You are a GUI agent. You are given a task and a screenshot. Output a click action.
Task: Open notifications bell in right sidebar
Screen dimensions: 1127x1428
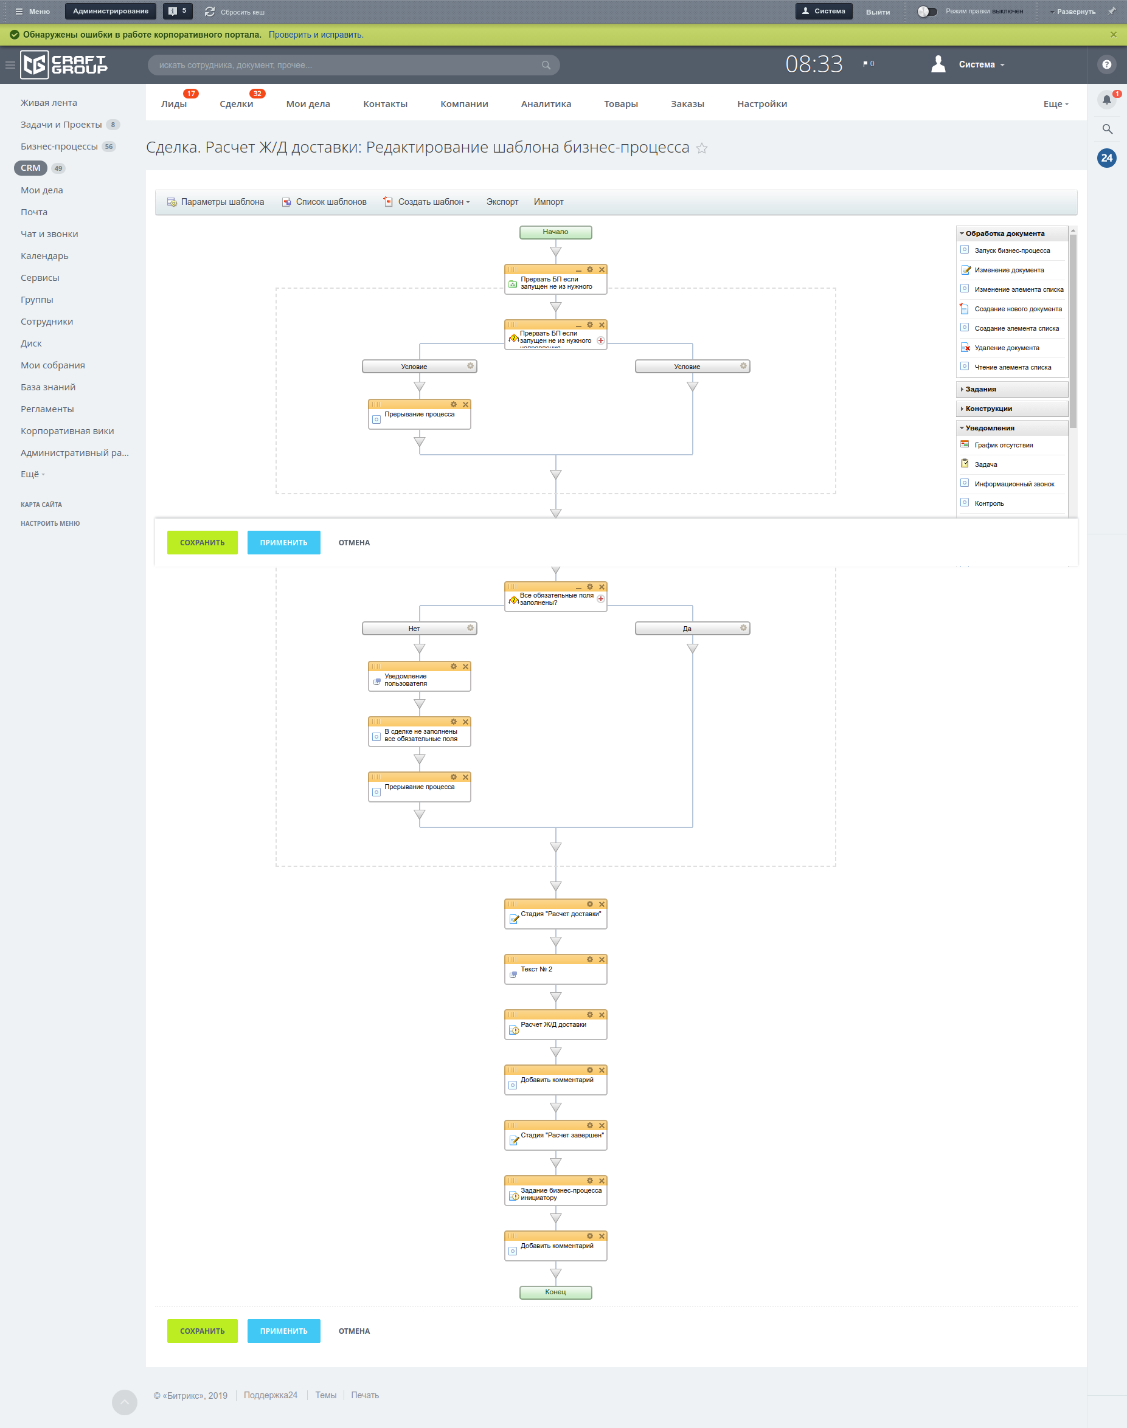coord(1106,100)
